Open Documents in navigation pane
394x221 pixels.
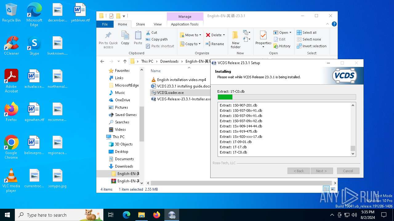pyautogui.click(x=124, y=159)
